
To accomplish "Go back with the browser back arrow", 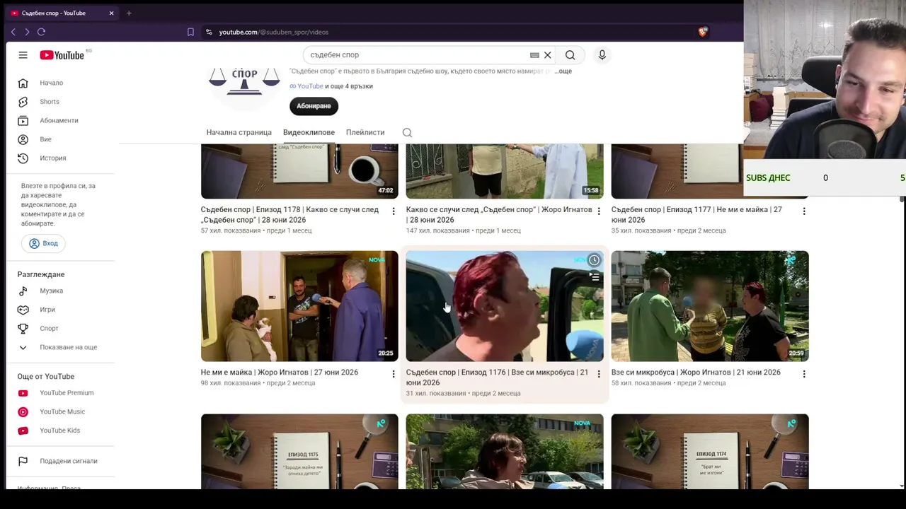I will [13, 32].
